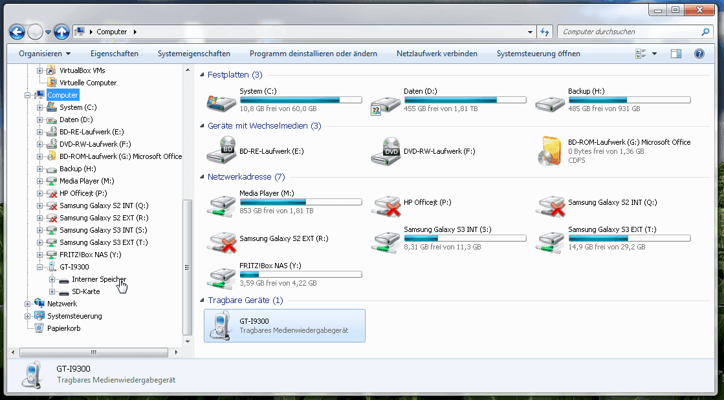Click the System (C:) capacity bar

(x=301, y=100)
